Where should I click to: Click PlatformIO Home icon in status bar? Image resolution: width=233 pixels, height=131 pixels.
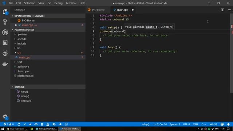tap(19, 124)
